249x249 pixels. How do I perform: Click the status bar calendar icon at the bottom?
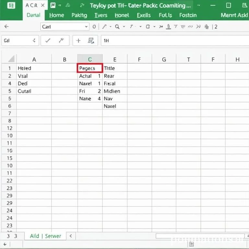191,244
